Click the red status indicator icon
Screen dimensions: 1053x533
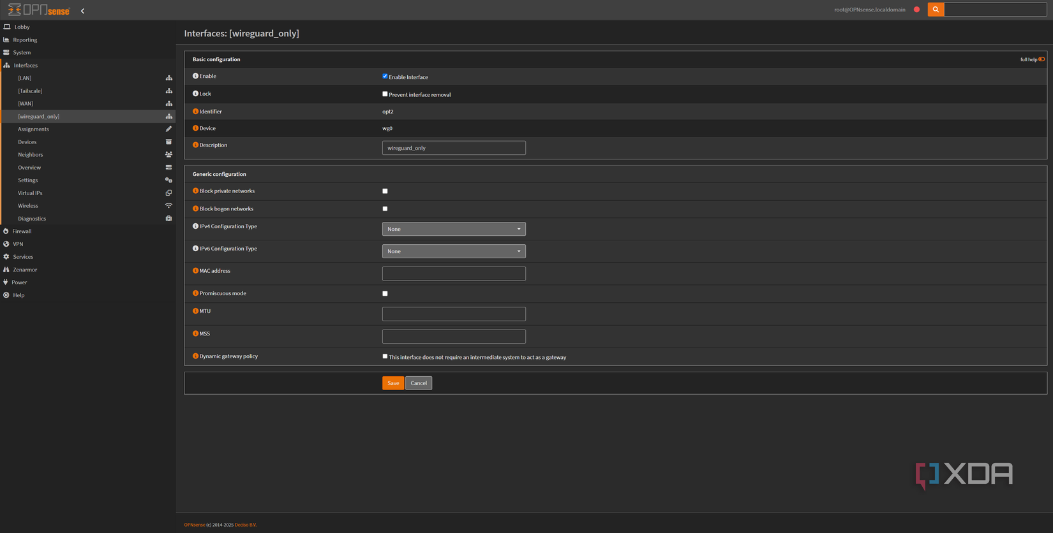pyautogui.click(x=916, y=10)
